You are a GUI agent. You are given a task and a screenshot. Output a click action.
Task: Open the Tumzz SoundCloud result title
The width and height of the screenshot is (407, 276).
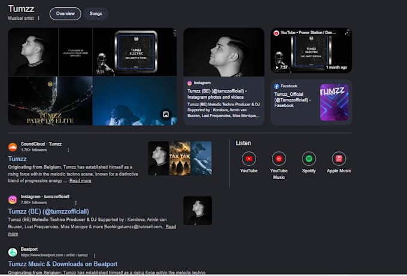point(17,159)
